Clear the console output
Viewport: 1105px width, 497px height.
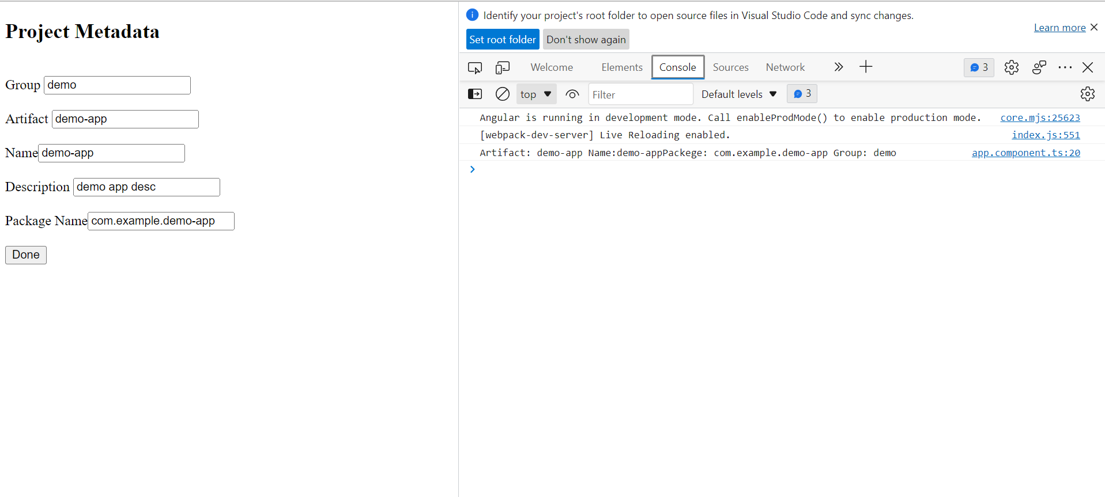(503, 94)
